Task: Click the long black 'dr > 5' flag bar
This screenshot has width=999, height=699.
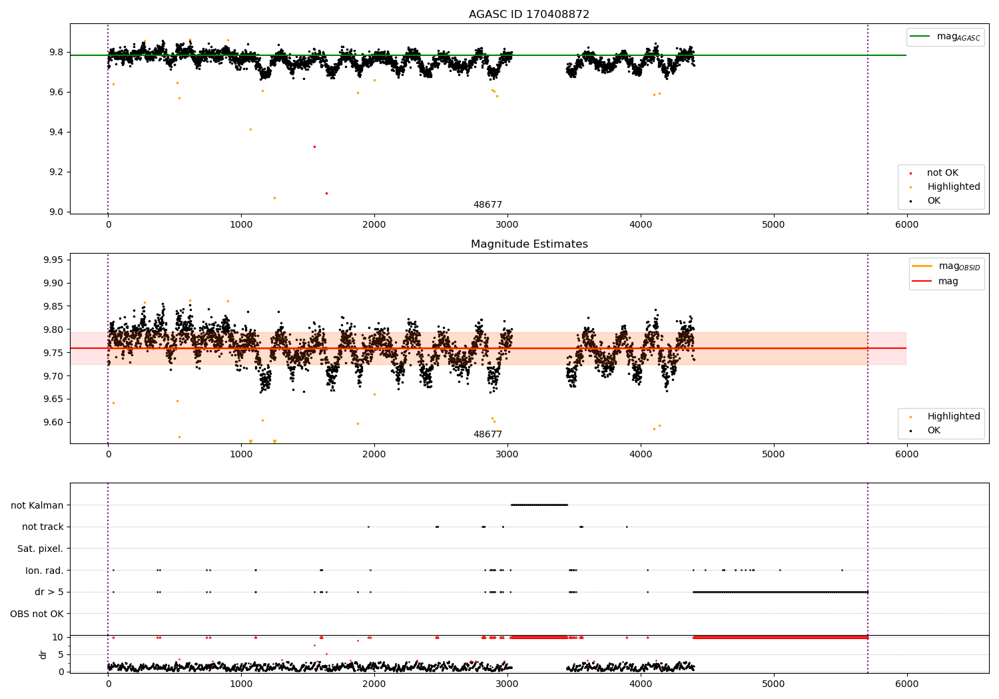Action: pos(780,592)
